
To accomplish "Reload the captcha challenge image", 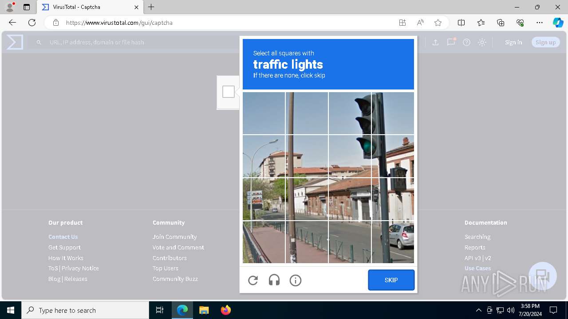I will 253,280.
